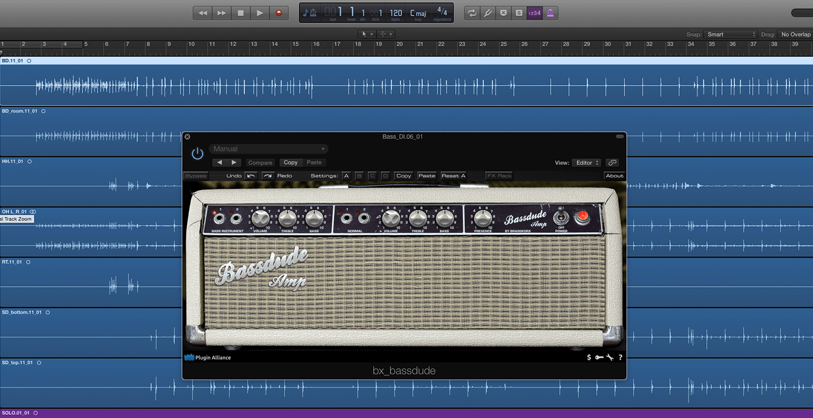Viewport: 813px width, 418px height.
Task: Open the pointer tool menu
Action: coord(367,34)
